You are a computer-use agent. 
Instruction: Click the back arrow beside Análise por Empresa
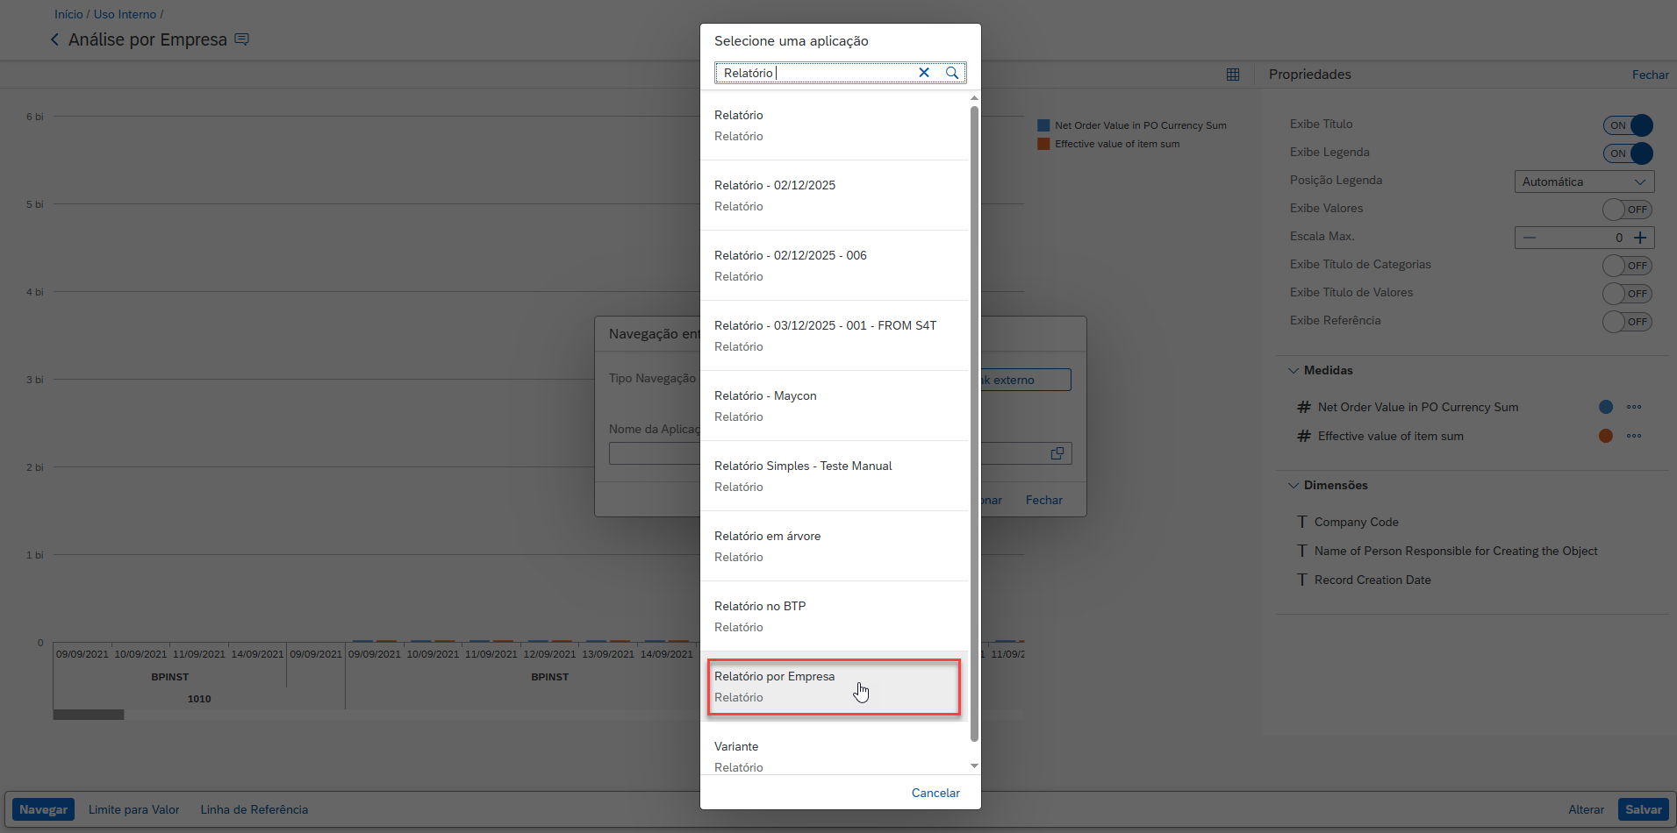point(55,39)
